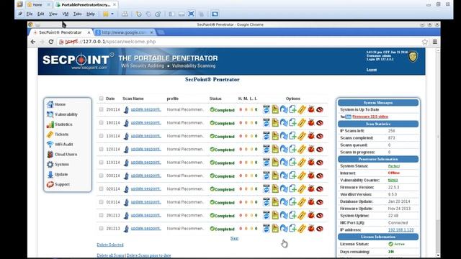This screenshot has height=259, width=461.
Task: Open the report document icon for scan 200114
Action: [275, 109]
